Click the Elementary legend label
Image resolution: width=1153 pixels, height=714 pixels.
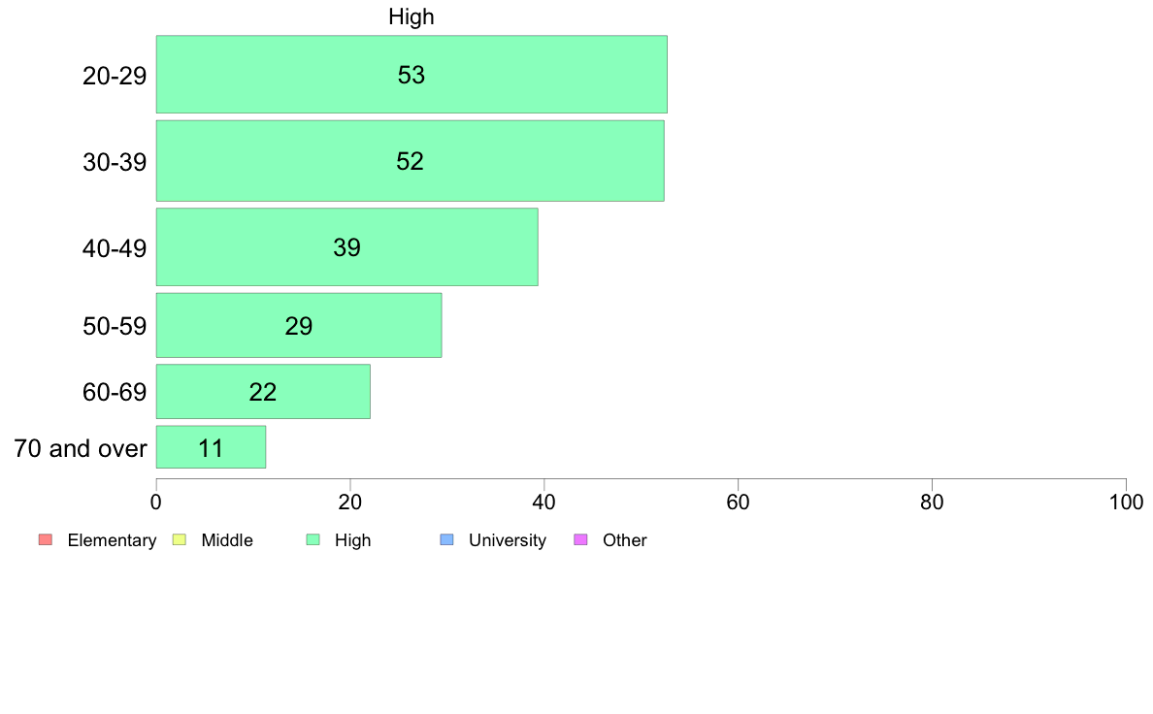coord(112,540)
